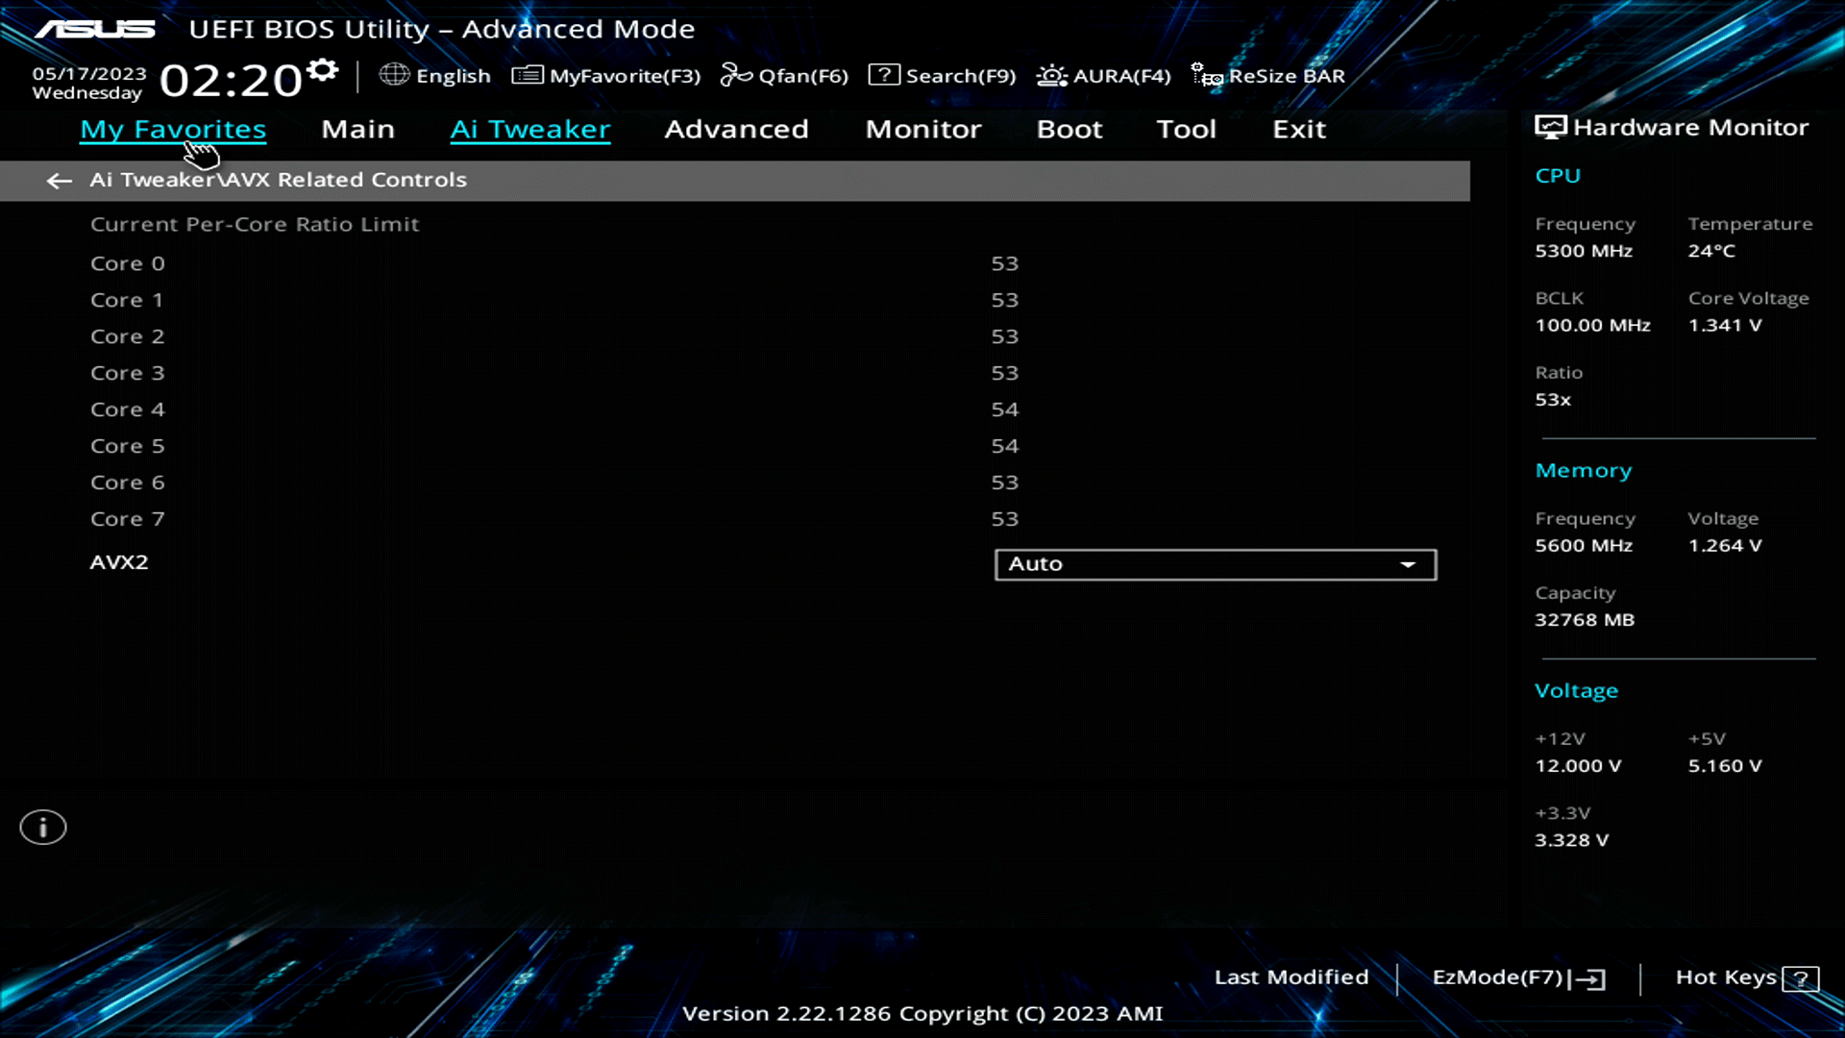Switch to the Advanced tab

click(x=736, y=129)
